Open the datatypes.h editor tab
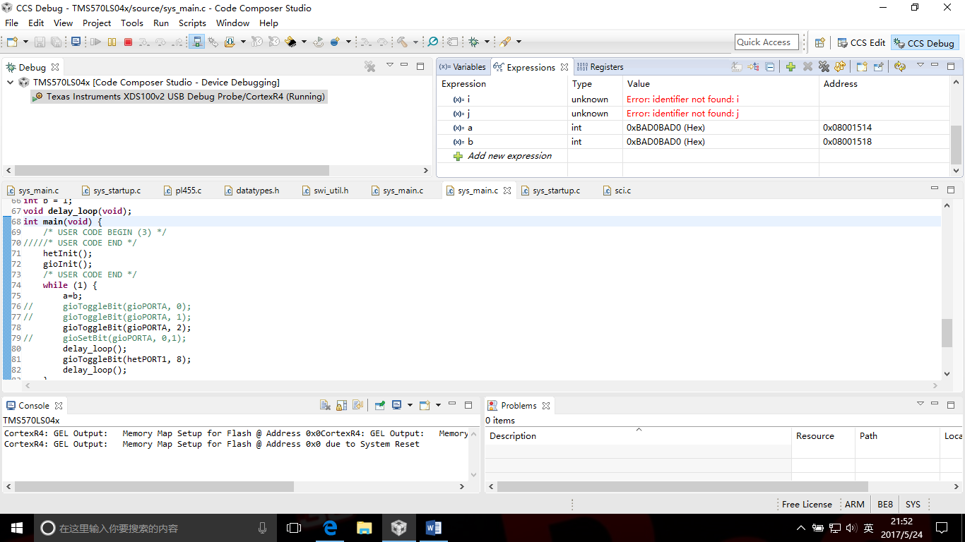The image size is (965, 542). point(251,191)
